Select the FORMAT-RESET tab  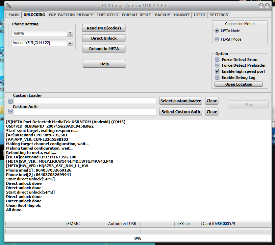point(136,15)
